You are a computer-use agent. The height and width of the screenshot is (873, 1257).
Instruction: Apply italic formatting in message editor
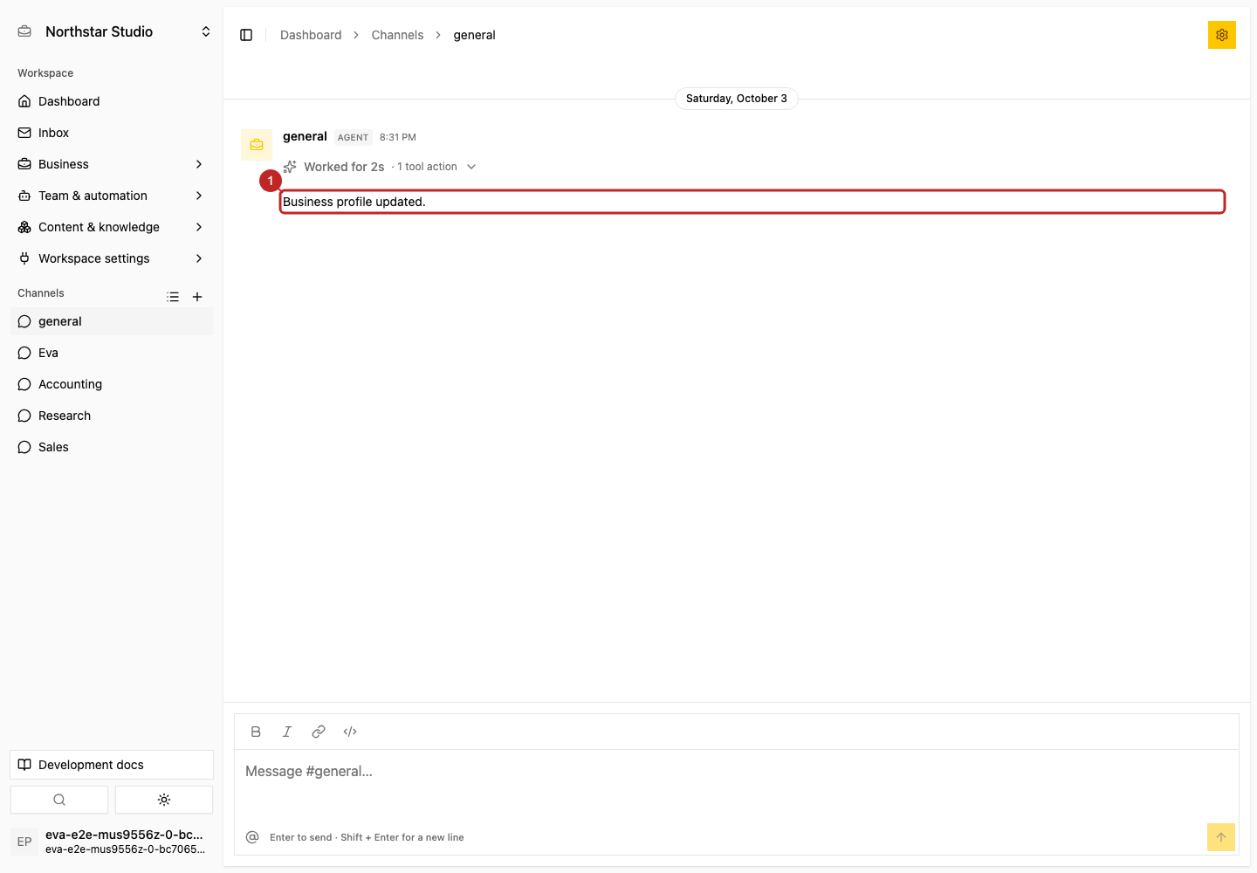point(287,732)
